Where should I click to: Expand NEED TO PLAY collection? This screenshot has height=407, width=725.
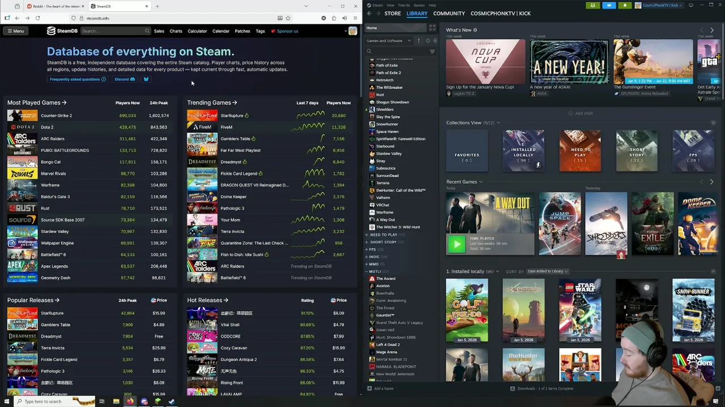click(367, 235)
